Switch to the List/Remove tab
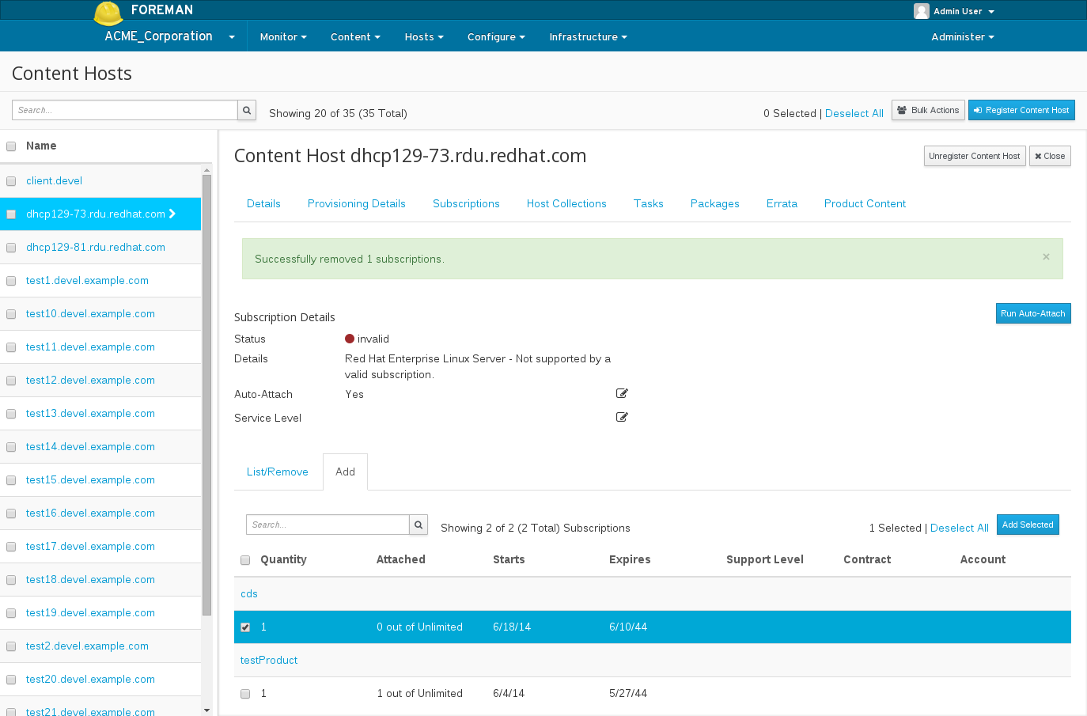This screenshot has width=1087, height=716. tap(278, 472)
